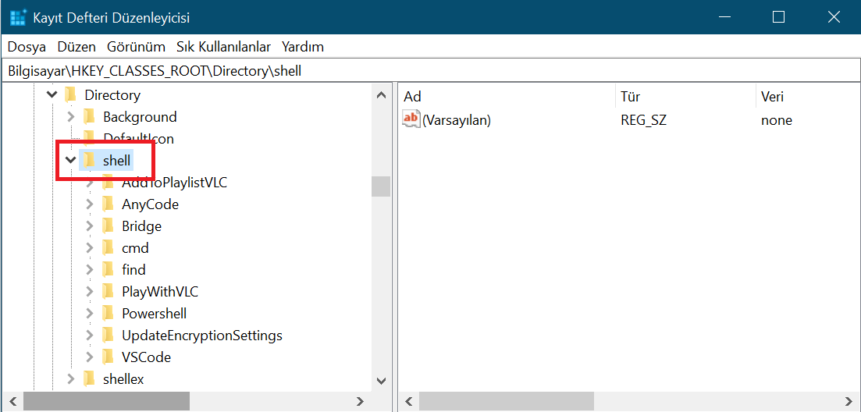Click the (Varsayılan) string value icon
The image size is (861, 412).
point(411,119)
